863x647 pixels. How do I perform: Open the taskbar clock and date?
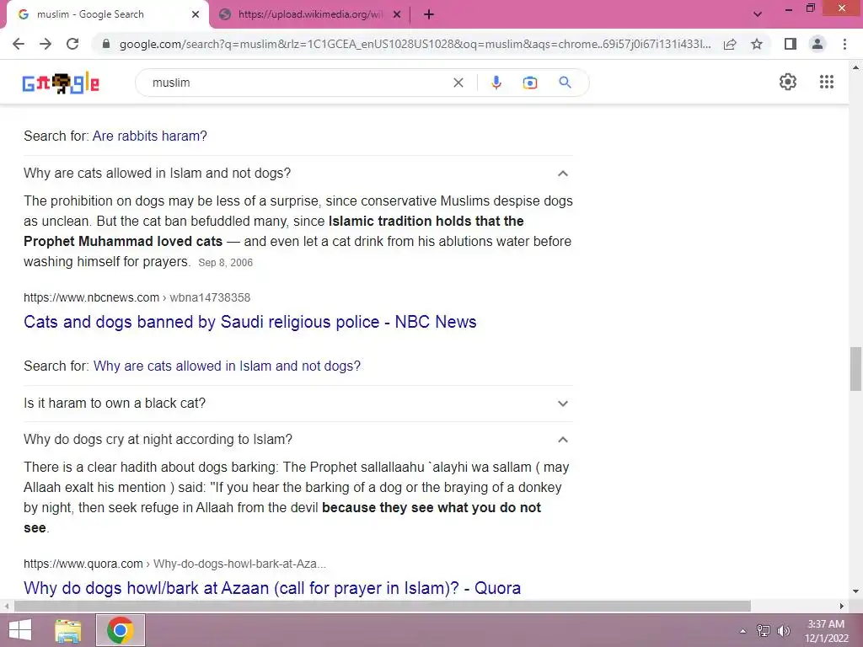[826, 631]
